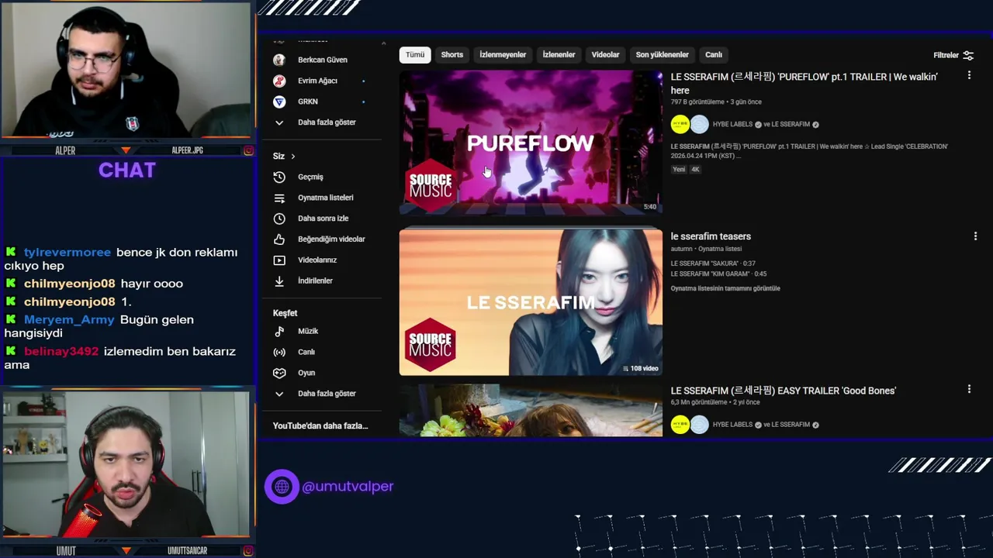Click Berkcan Güven channel avatar
The image size is (993, 558).
(279, 60)
